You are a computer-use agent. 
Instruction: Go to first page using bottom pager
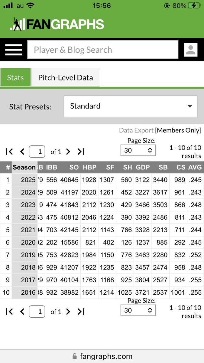coord(9,312)
